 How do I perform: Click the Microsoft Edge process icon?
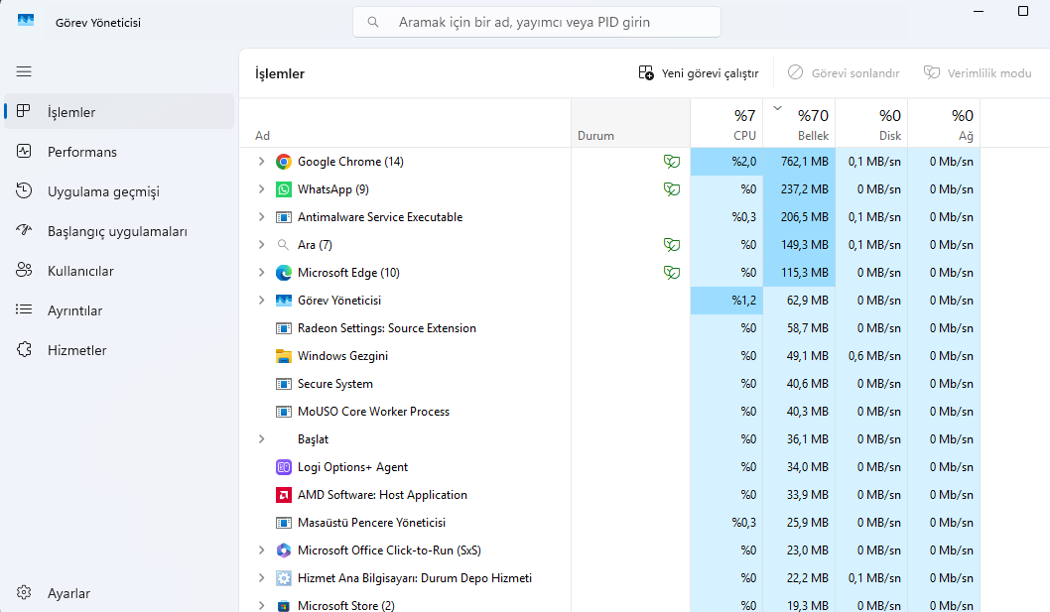[284, 273]
